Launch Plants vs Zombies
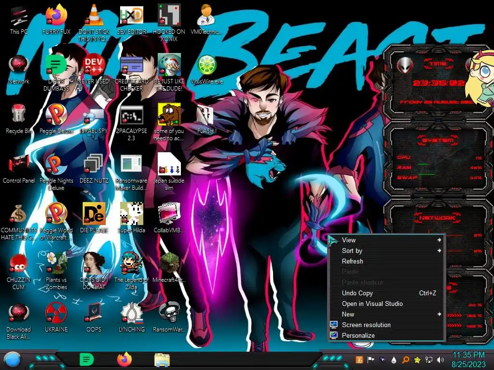494x370 pixels. 56,264
